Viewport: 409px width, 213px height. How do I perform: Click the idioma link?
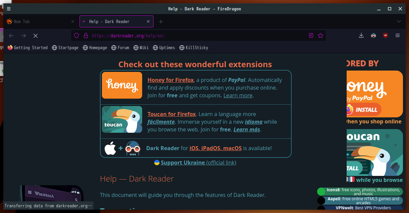(x=253, y=122)
